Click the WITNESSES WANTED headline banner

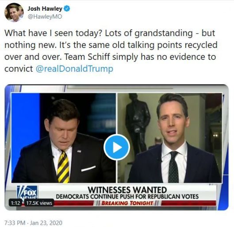(x=127, y=190)
